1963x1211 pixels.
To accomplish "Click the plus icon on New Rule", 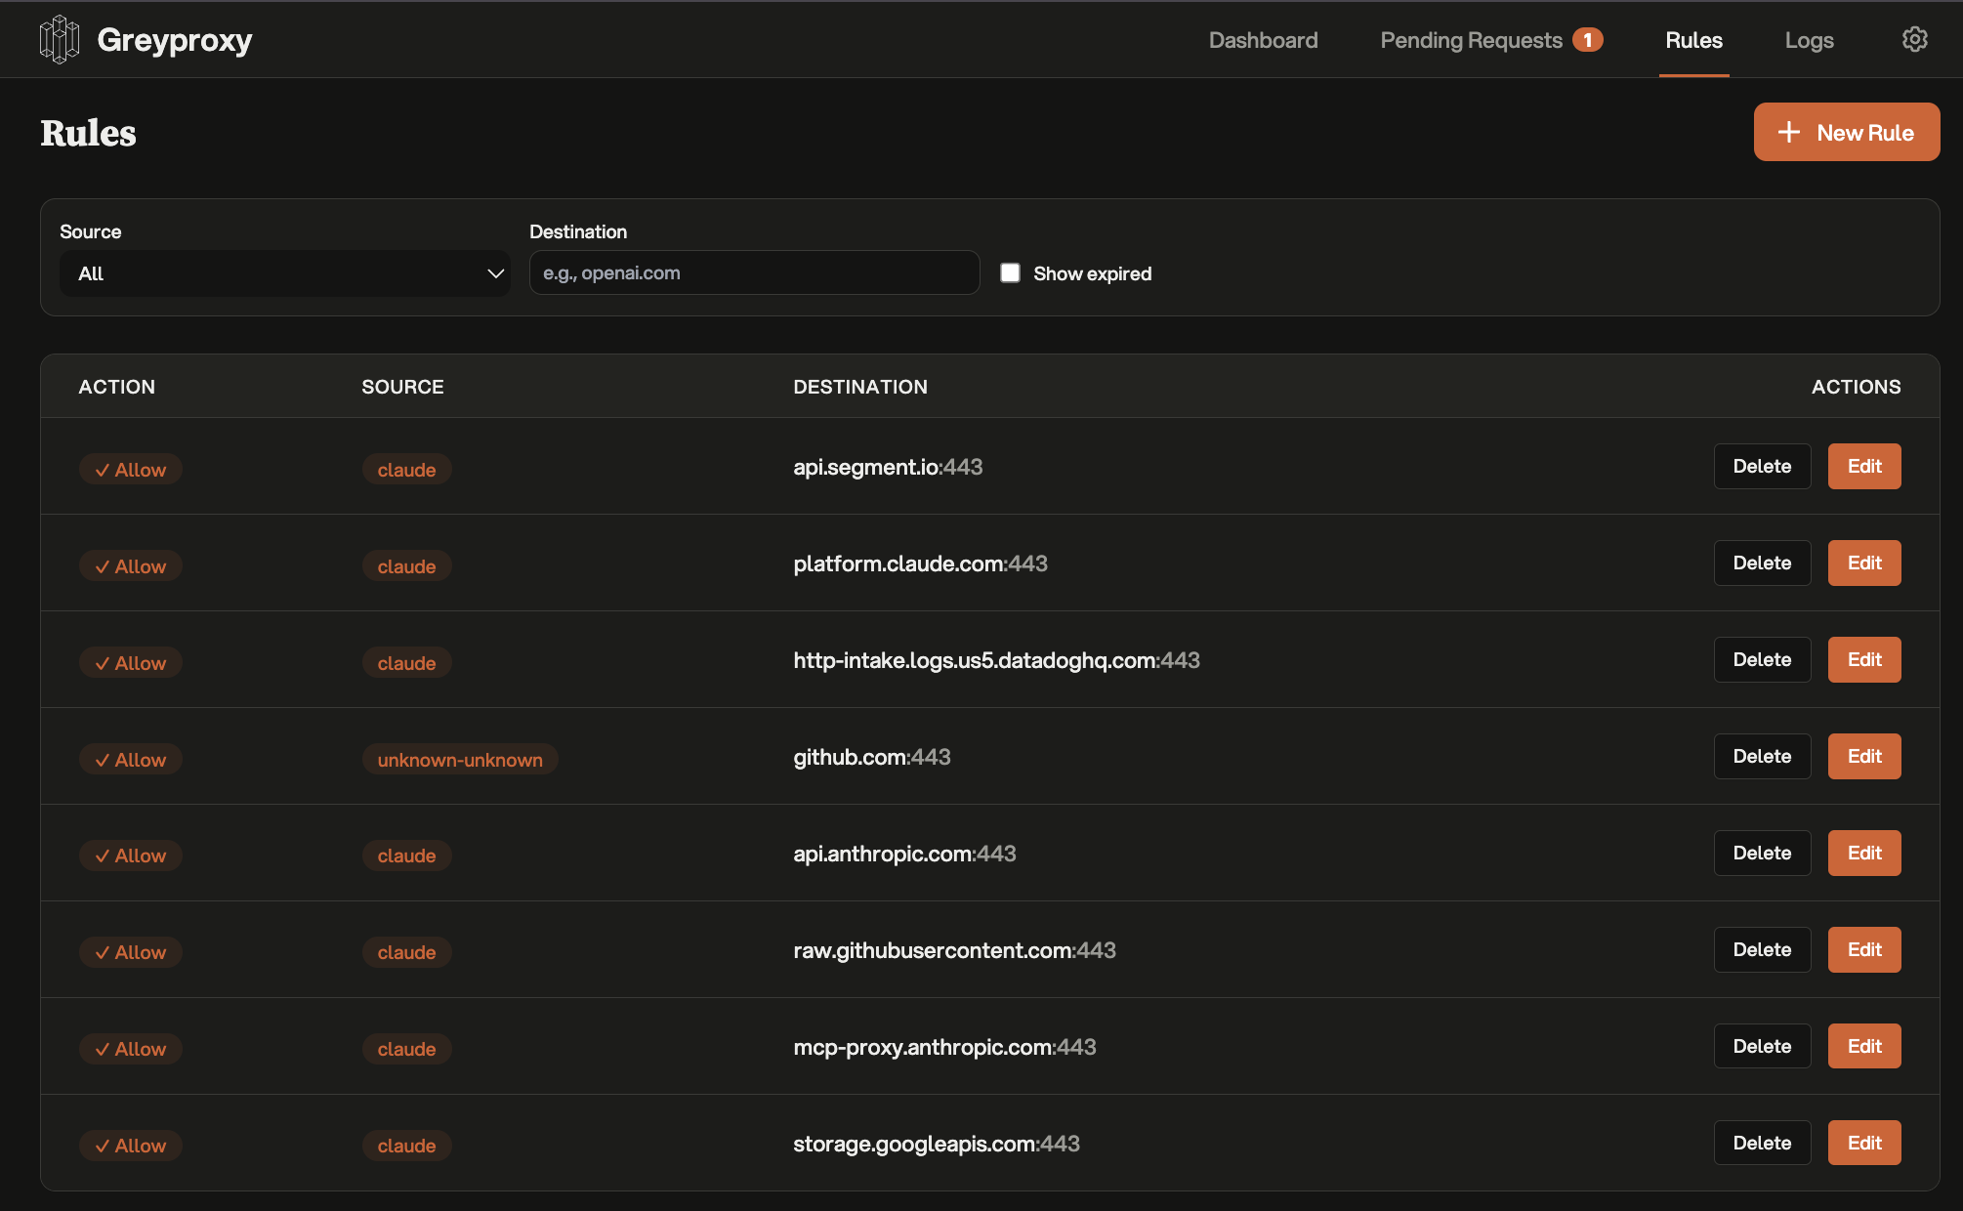I will coord(1788,133).
